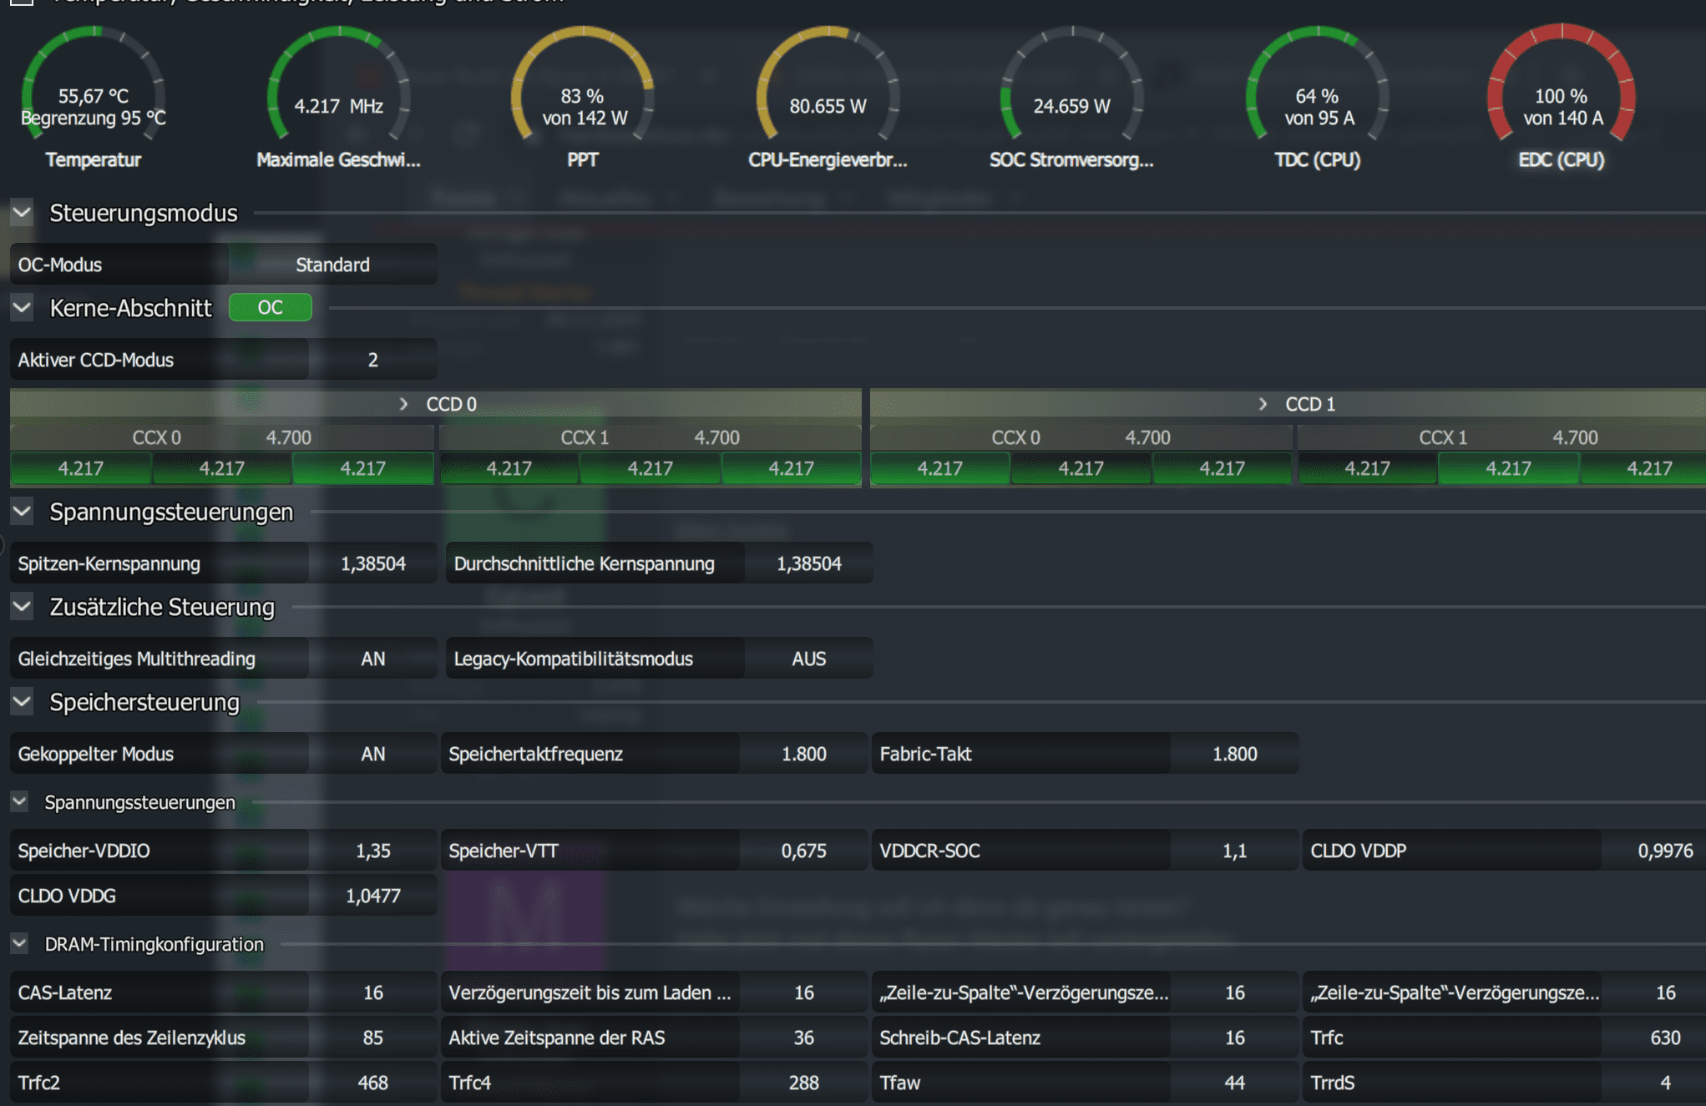Click the green OC badge

point(271,307)
